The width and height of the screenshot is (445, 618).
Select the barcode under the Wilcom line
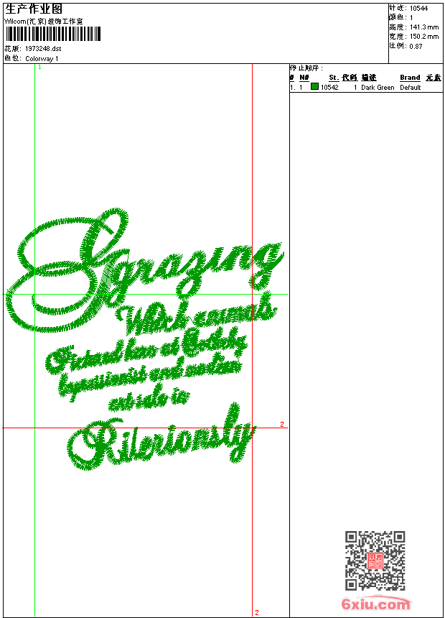click(53, 34)
